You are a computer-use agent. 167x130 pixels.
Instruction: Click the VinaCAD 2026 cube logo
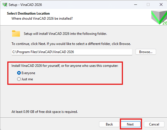click(x=159, y=17)
